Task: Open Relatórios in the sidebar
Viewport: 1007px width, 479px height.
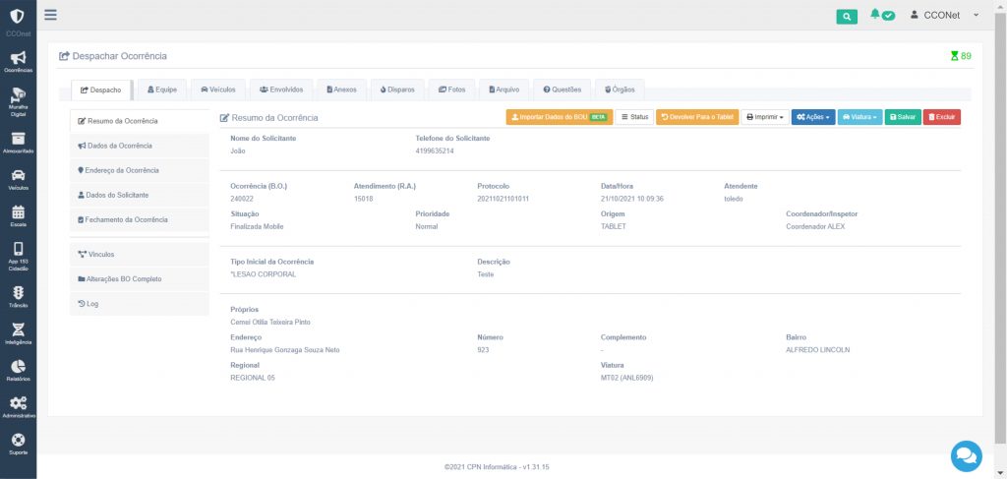Action: 18,371
